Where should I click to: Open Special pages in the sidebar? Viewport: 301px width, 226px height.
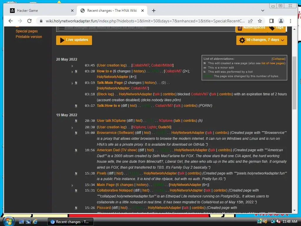point(27,31)
